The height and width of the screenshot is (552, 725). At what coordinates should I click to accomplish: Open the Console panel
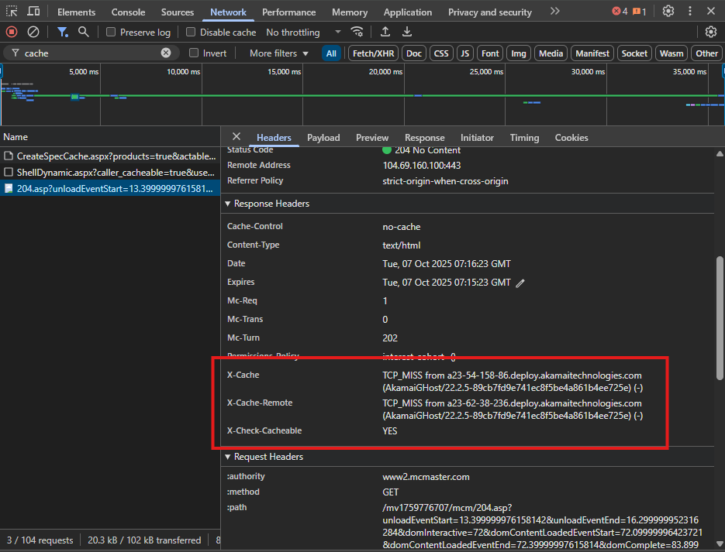tap(128, 12)
